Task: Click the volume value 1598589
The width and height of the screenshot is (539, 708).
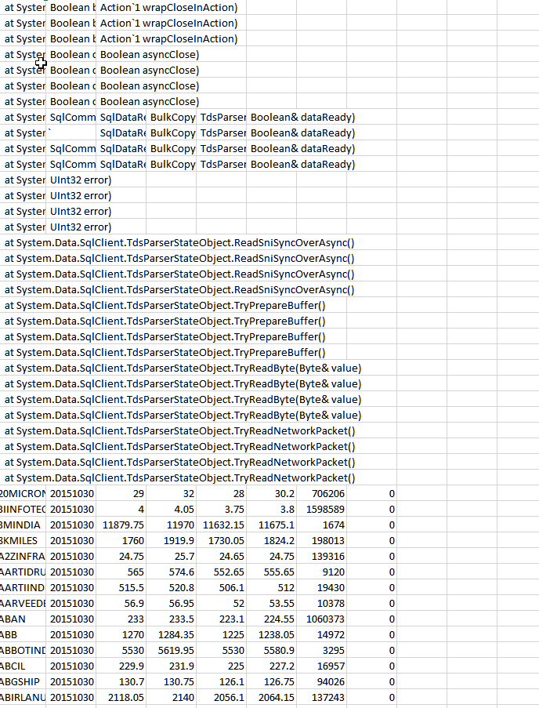Action: tap(323, 509)
